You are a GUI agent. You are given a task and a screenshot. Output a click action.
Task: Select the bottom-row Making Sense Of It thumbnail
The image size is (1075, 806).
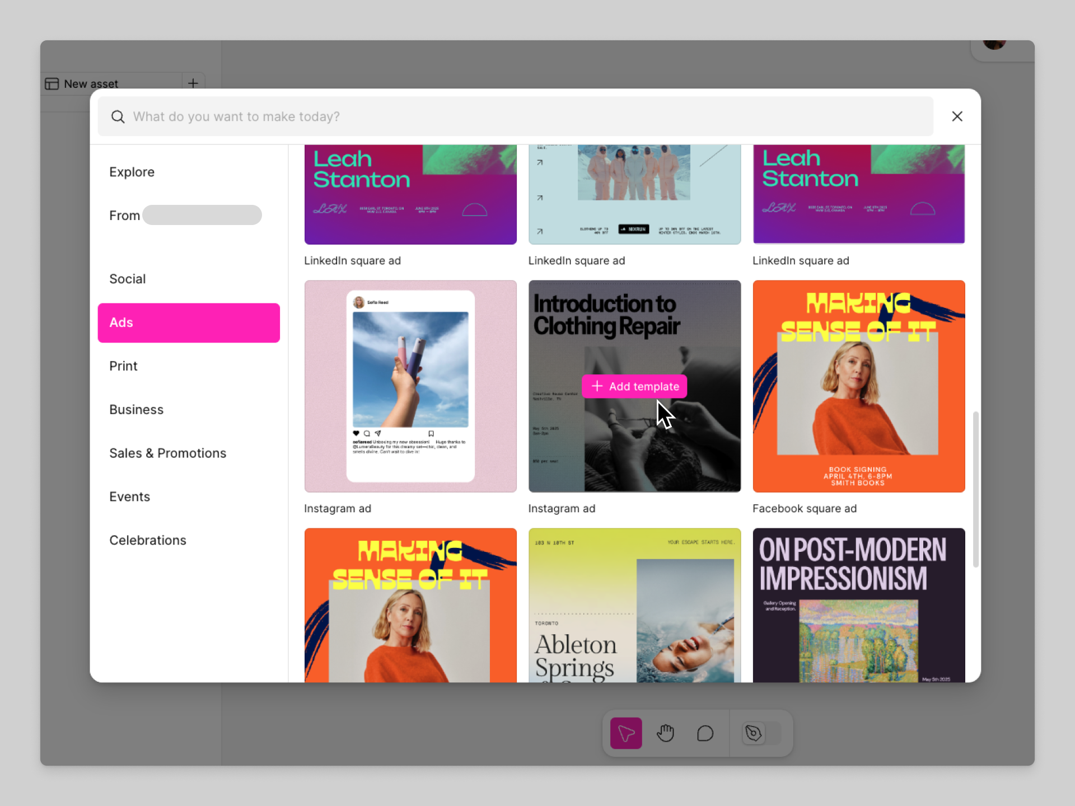410,605
